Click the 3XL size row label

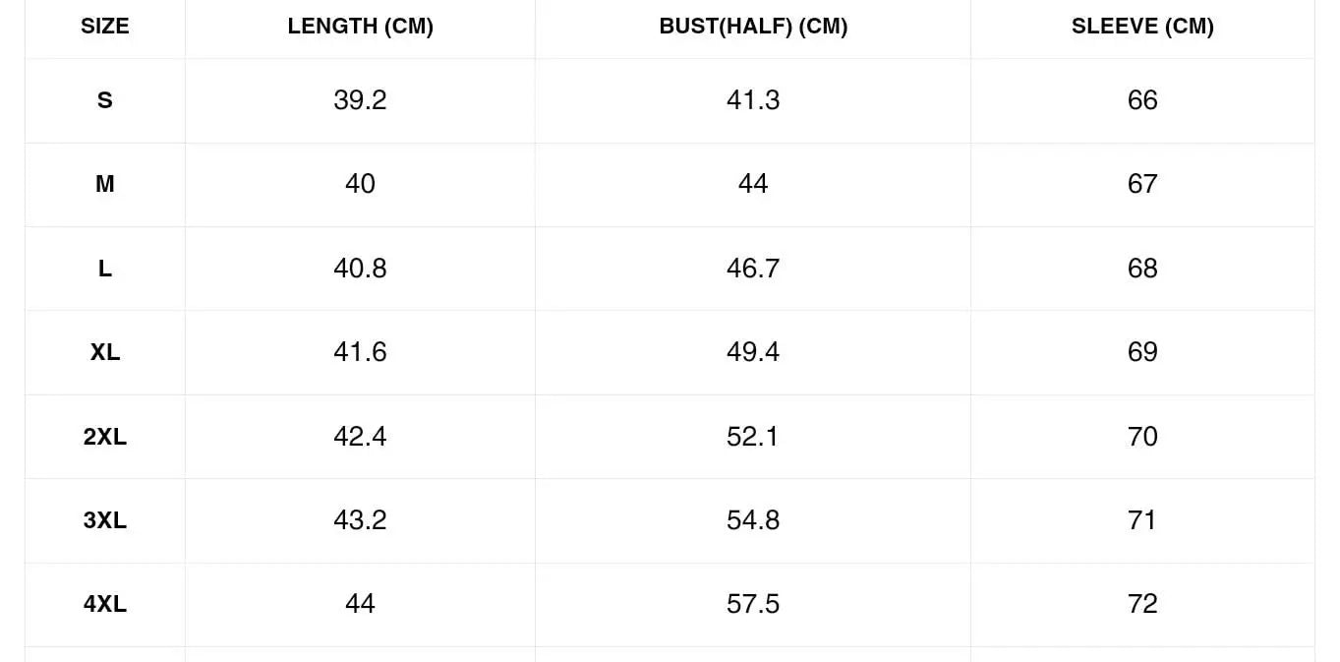pyautogui.click(x=105, y=520)
